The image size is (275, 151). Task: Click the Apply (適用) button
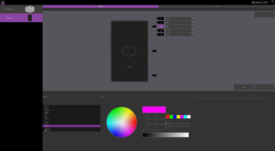click(x=243, y=87)
